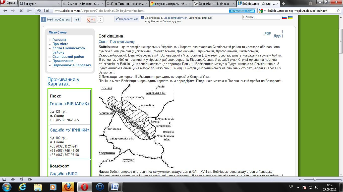Go back with the back arrow
Image resolution: width=343 pixels, height=192 pixels.
[6, 11]
